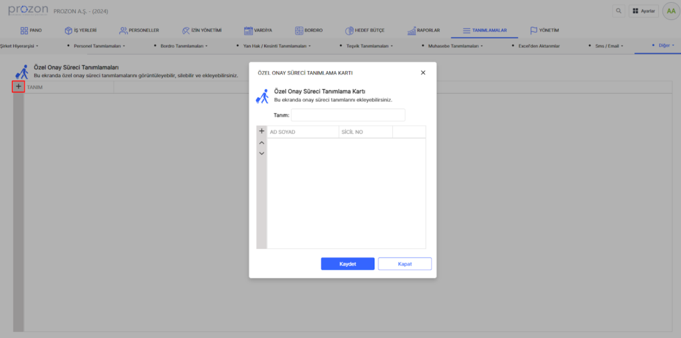Click the plus icon in the dialog grid
681x338 pixels.
coord(261,132)
